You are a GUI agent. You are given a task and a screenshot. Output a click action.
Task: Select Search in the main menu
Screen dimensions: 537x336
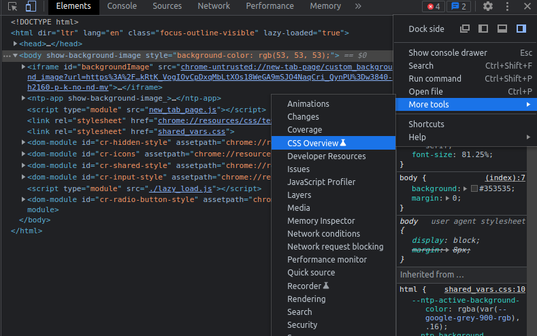466,66
